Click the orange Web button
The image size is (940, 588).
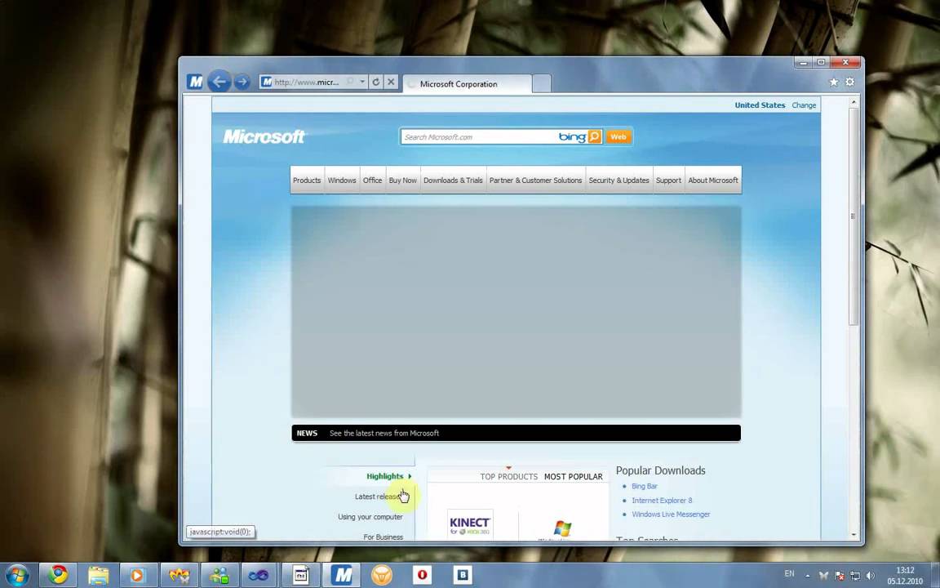(x=618, y=137)
